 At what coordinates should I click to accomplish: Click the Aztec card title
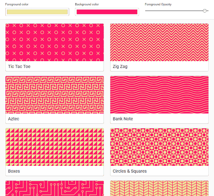[13, 119]
